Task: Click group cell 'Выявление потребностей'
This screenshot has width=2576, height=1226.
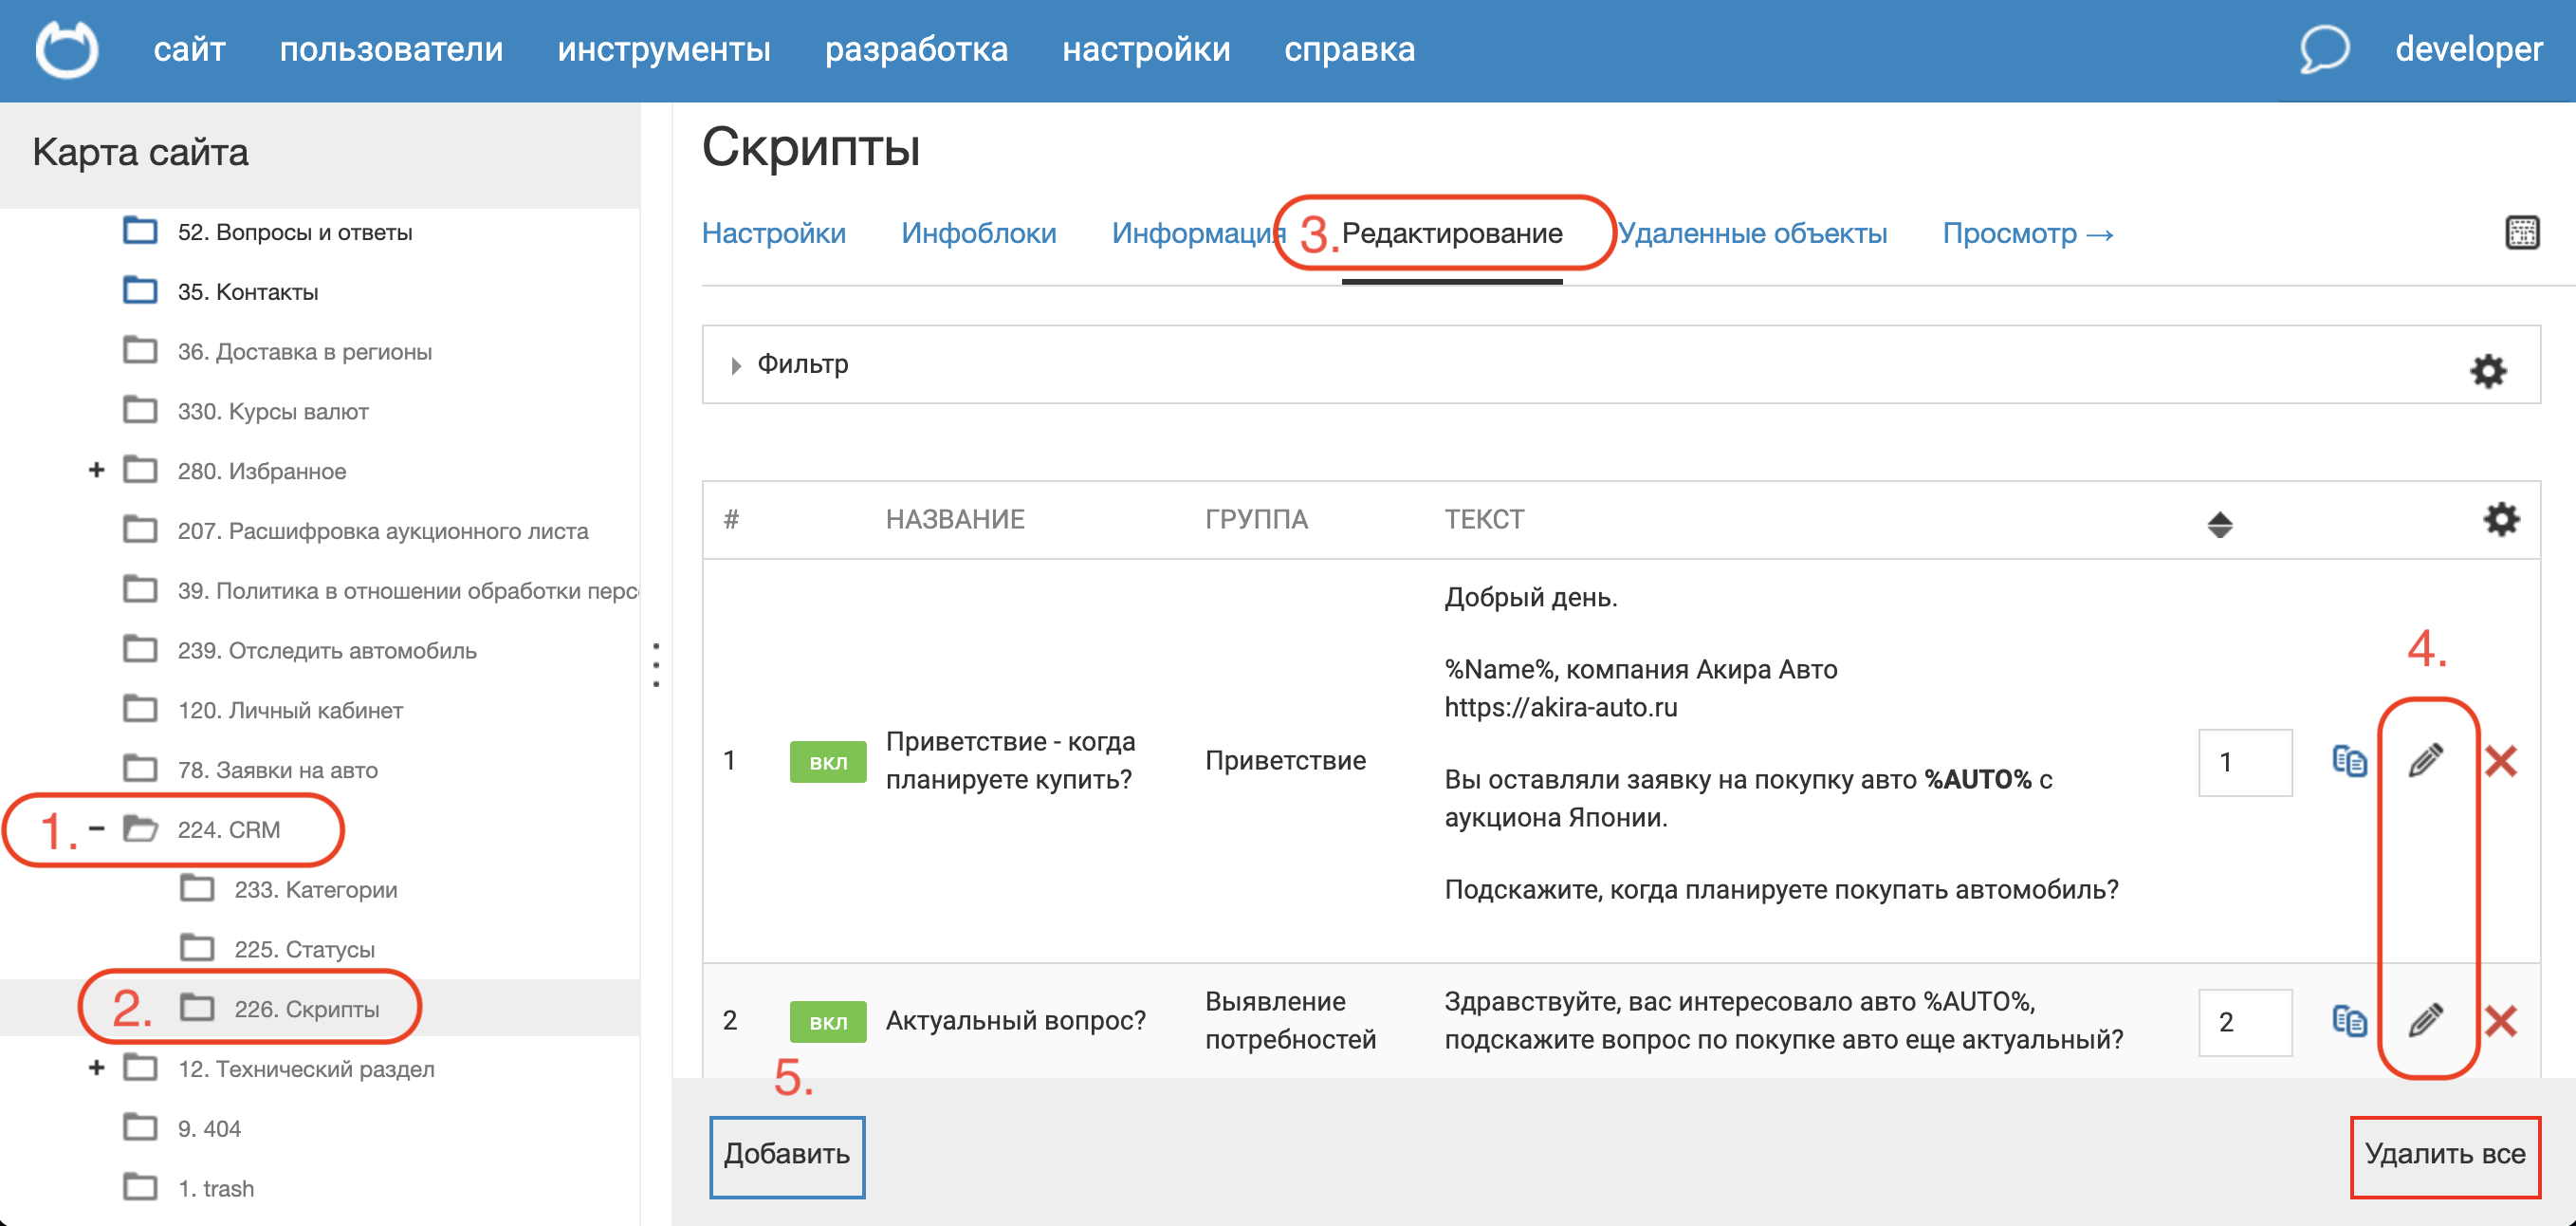Action: 1290,1020
